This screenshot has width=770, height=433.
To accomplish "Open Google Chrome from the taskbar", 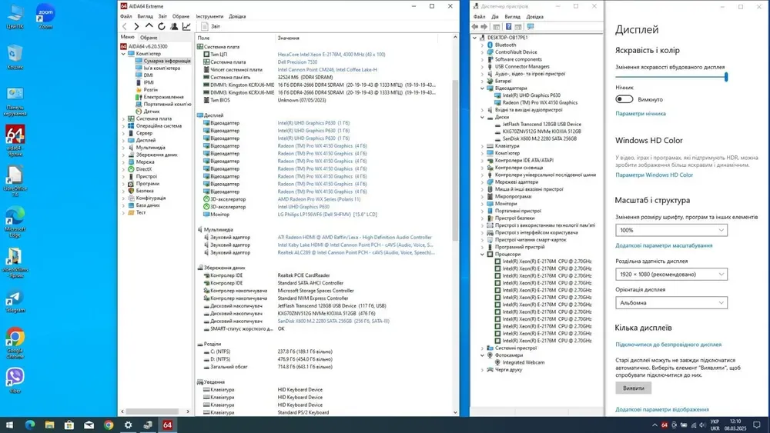I will 109,425.
